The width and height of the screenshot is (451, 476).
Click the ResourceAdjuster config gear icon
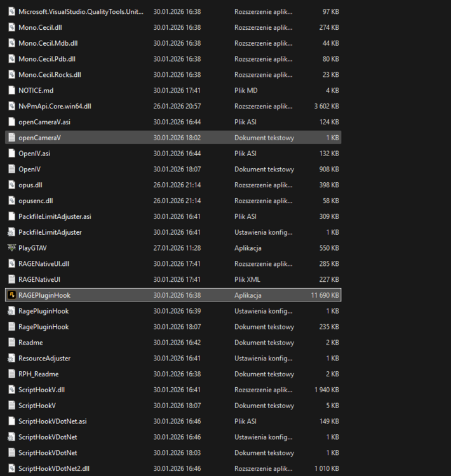tap(11, 358)
